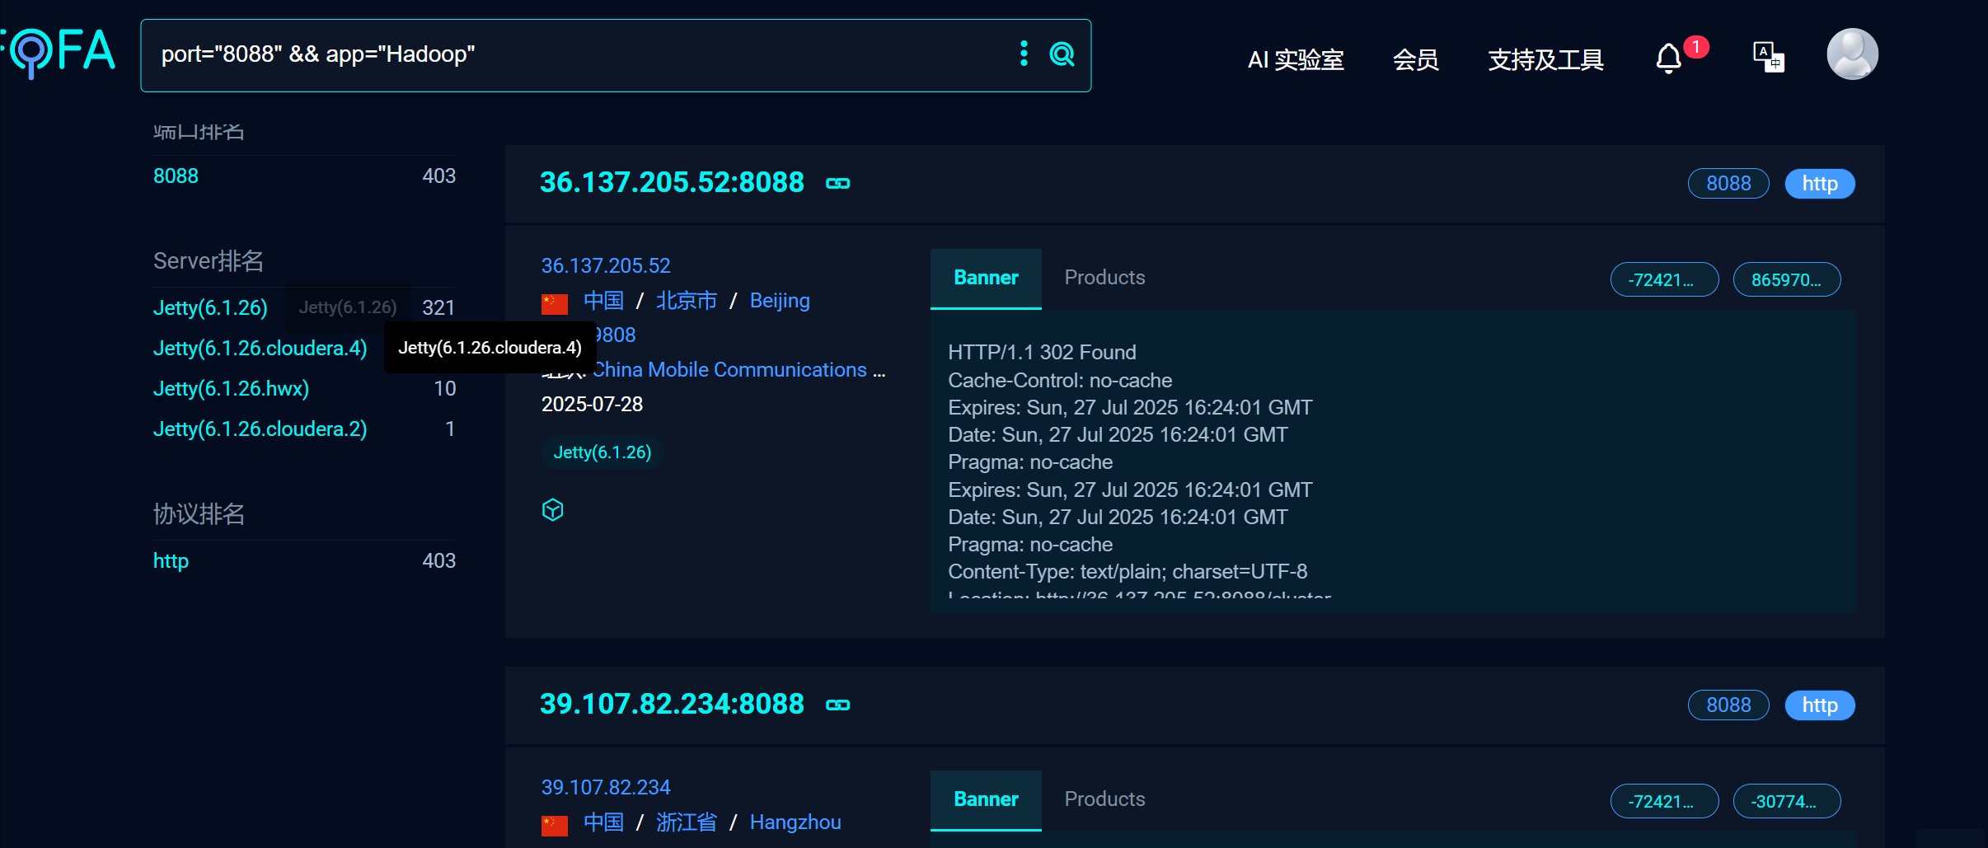
Task: Open the user avatar menu
Action: tap(1852, 54)
